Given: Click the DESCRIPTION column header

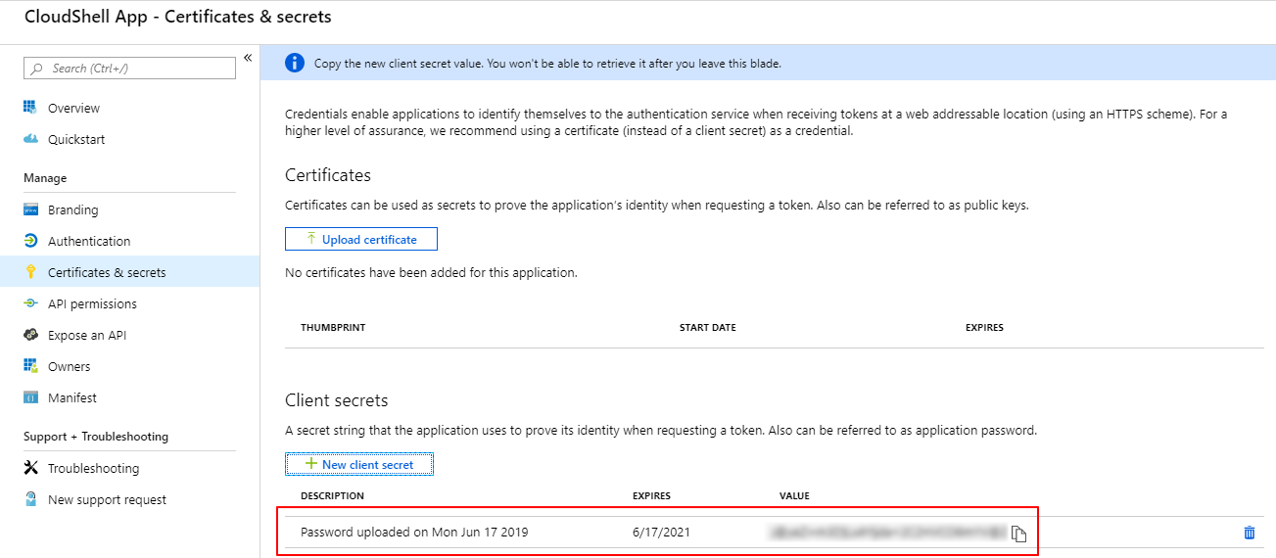Looking at the screenshot, I should (x=332, y=495).
